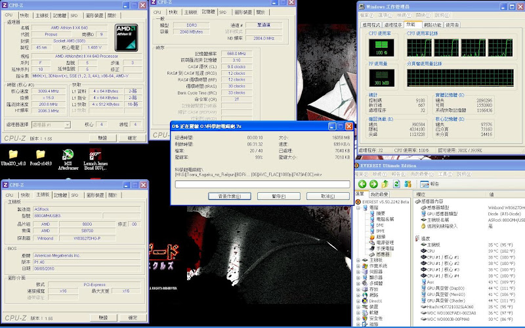The image size is (525, 328).
Task: Expand 多媒體 node in EVEREST tree
Action: coord(358,283)
